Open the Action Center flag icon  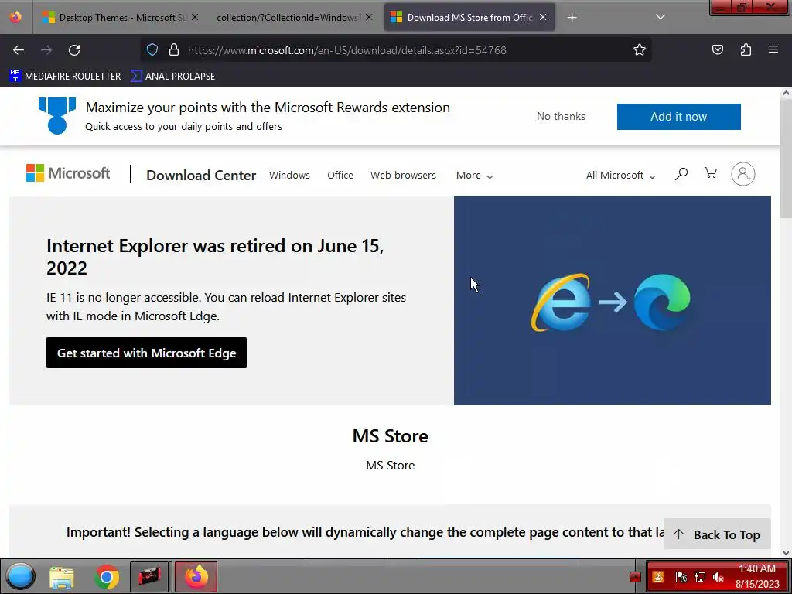coord(681,577)
